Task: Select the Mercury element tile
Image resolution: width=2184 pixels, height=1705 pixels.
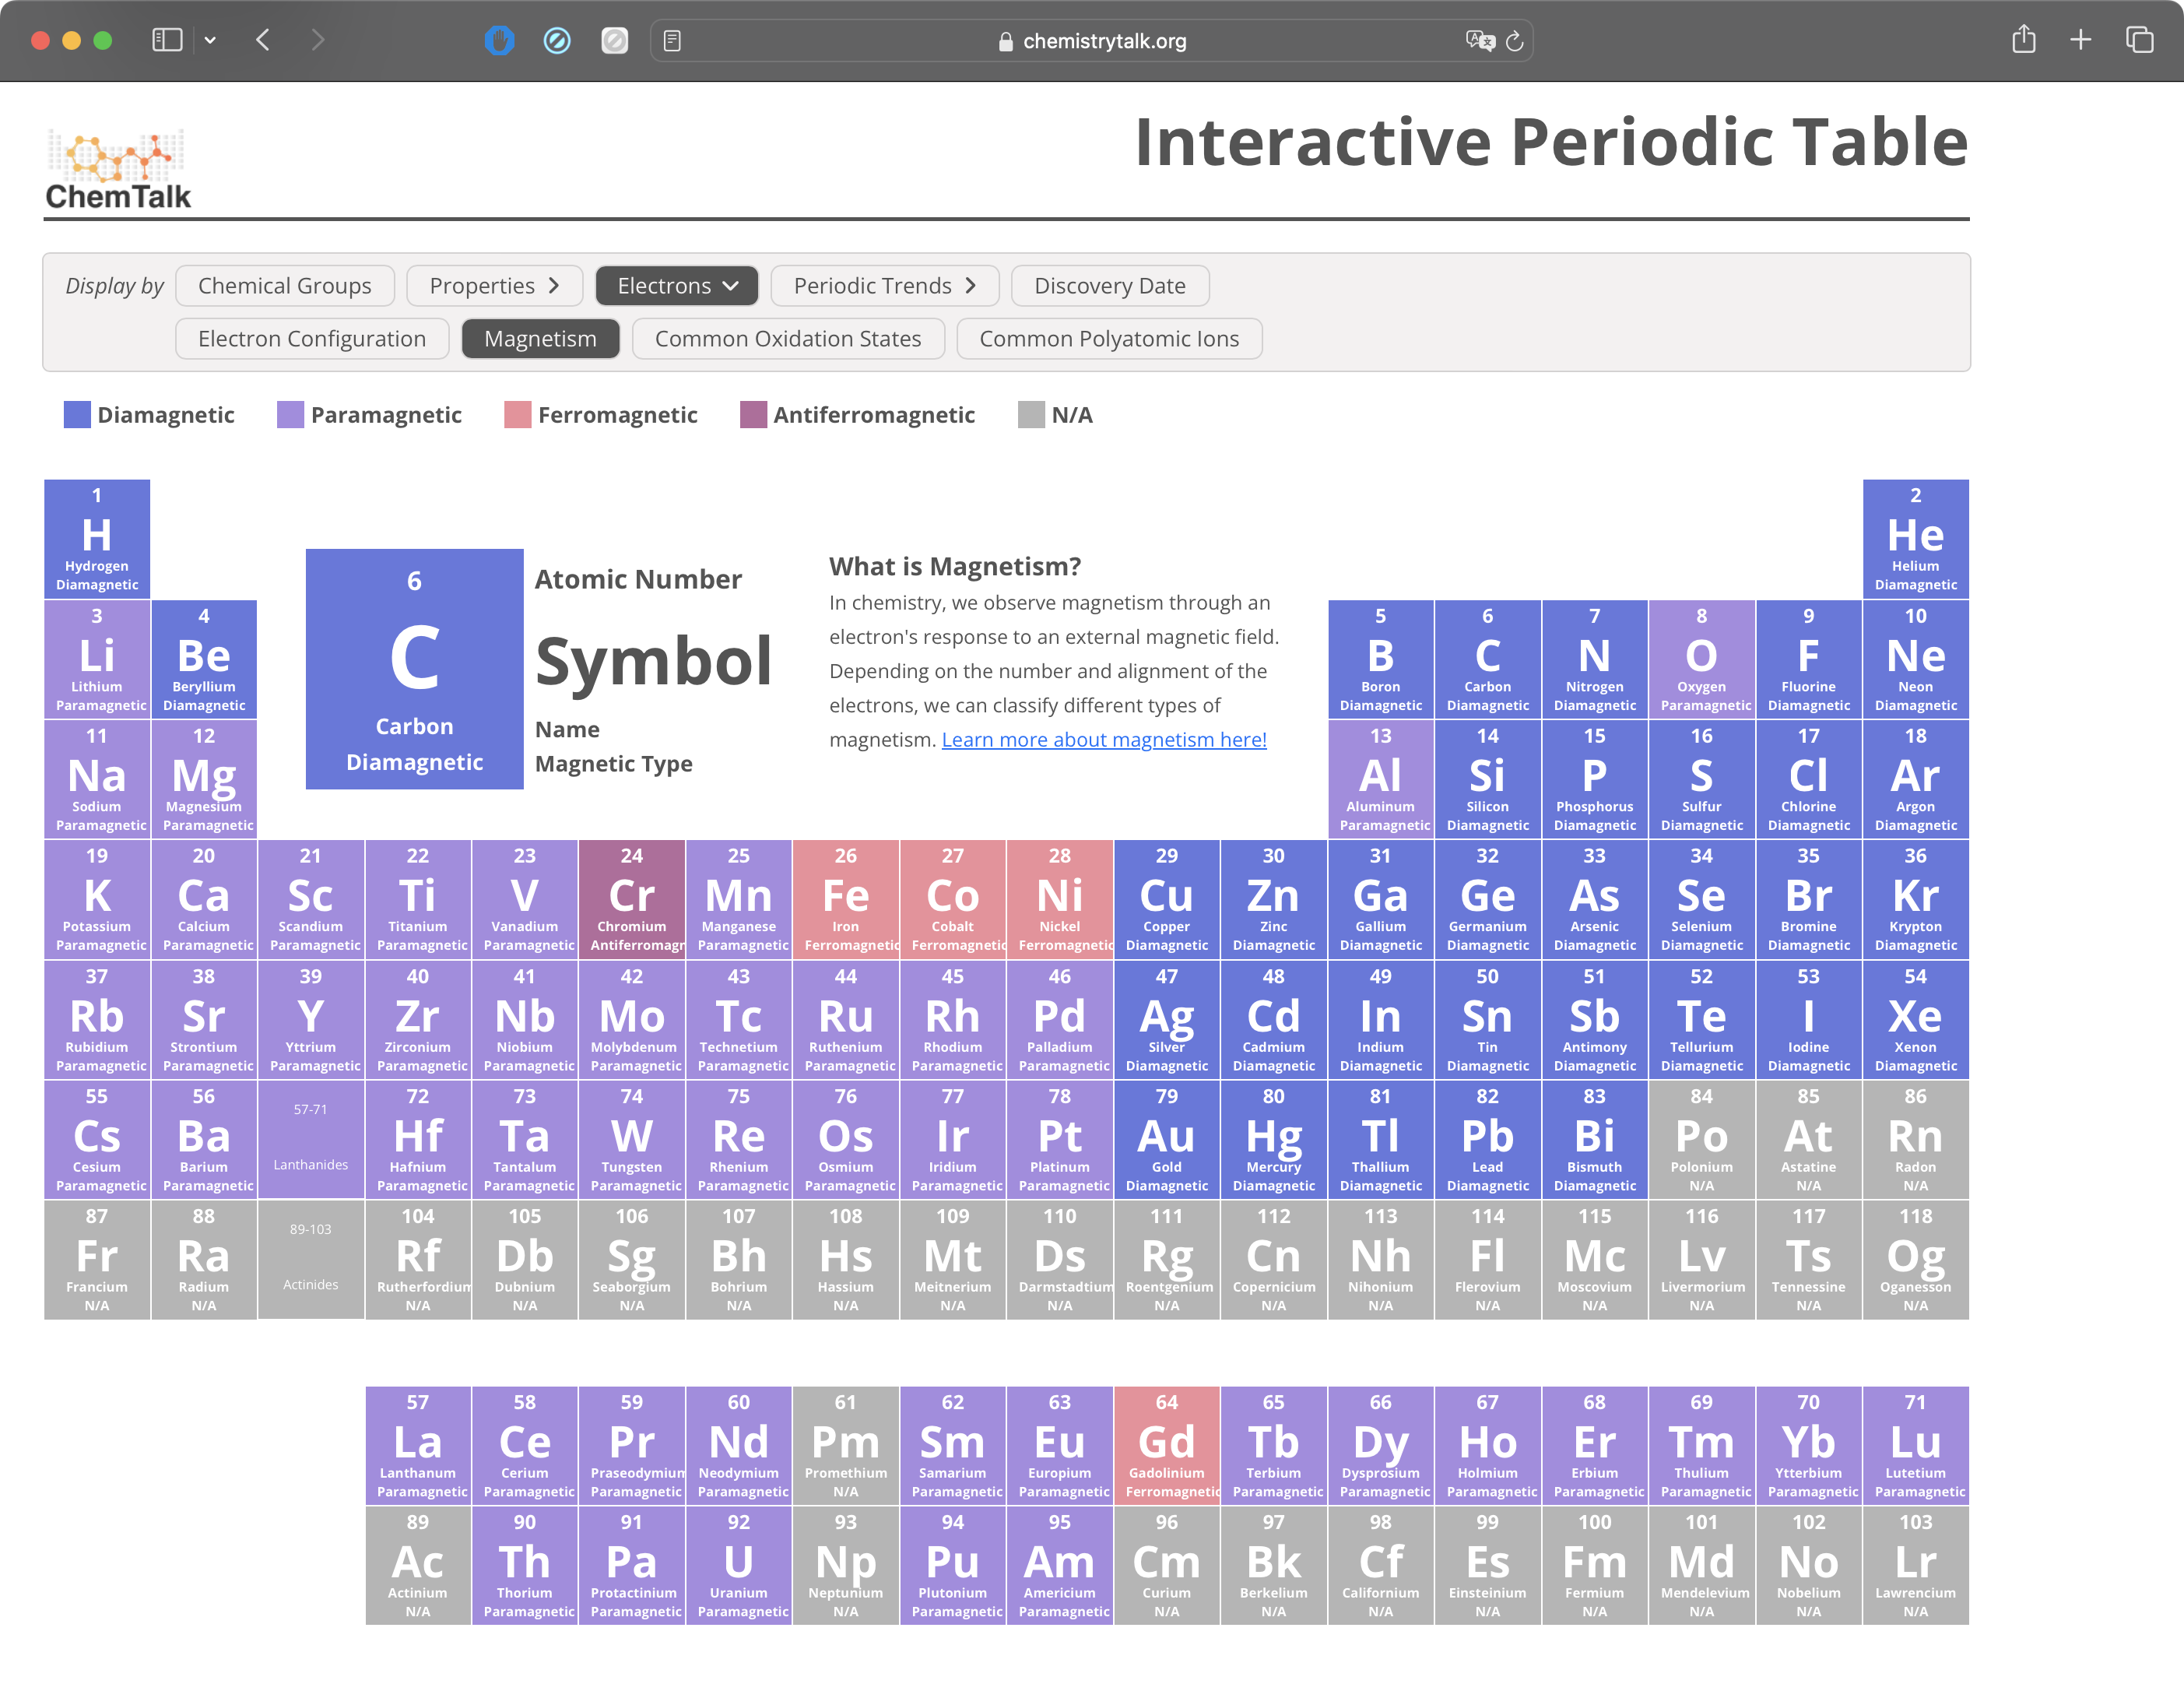Action: [x=1274, y=1139]
